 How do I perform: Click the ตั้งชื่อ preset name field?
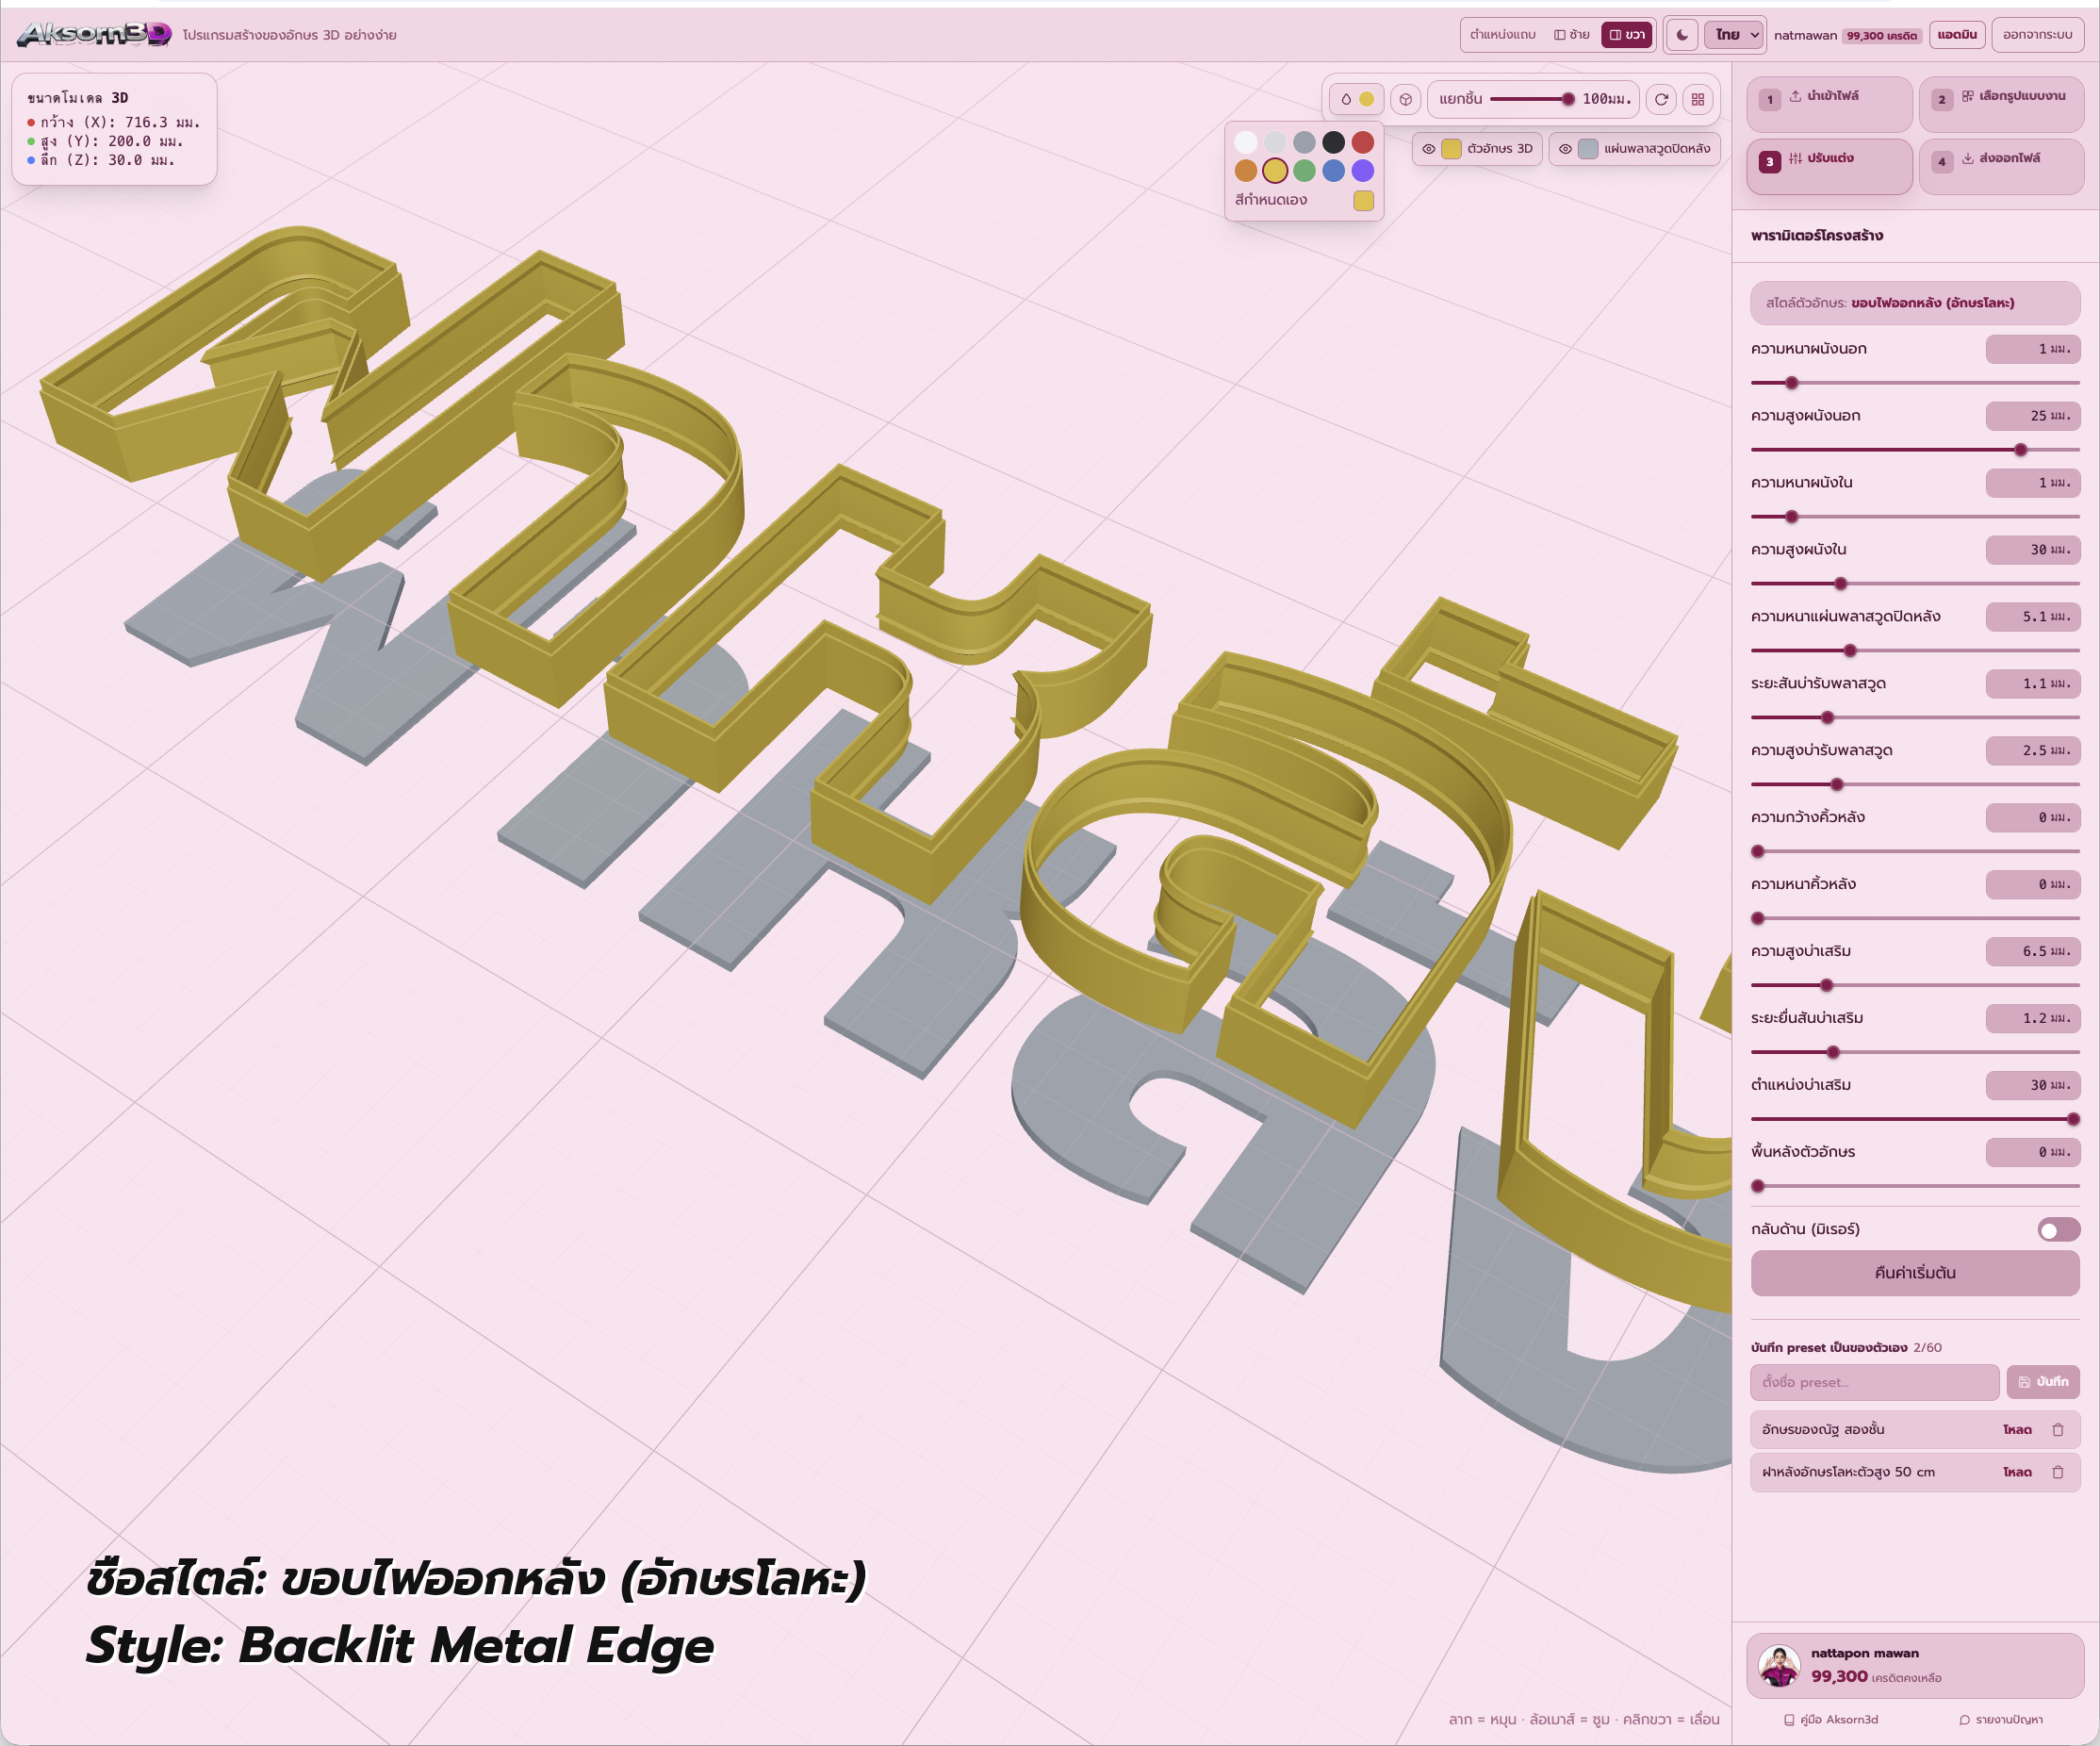[x=1874, y=1382]
